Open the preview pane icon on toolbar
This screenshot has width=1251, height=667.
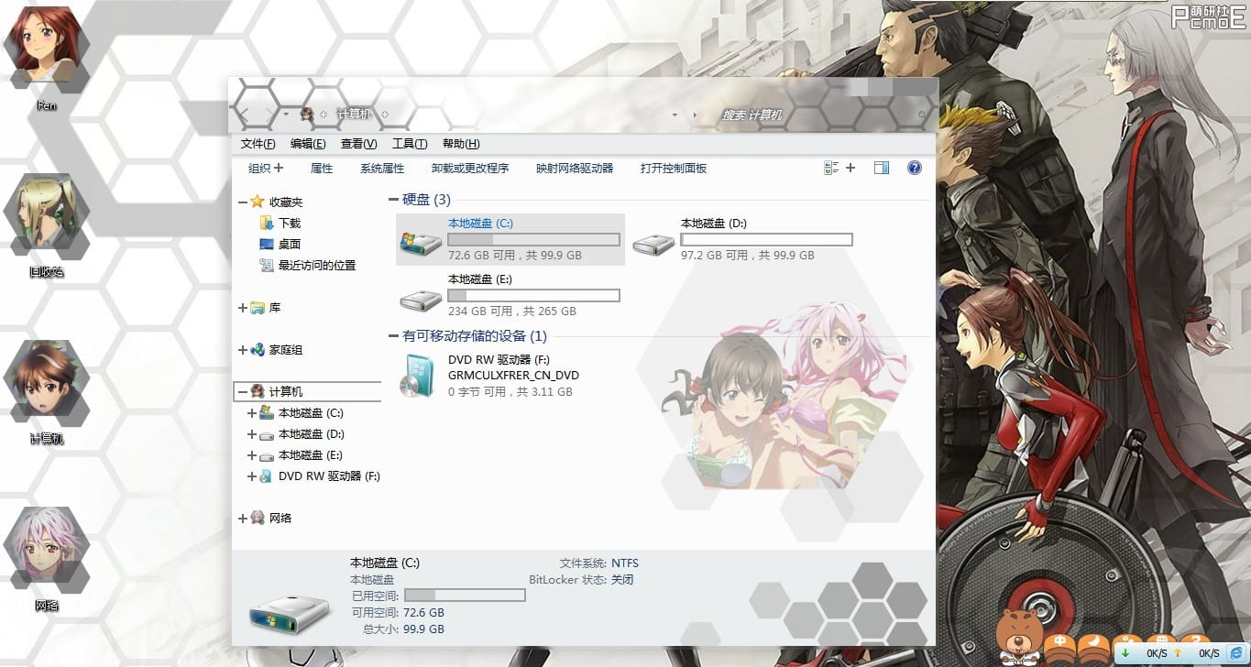[881, 168]
